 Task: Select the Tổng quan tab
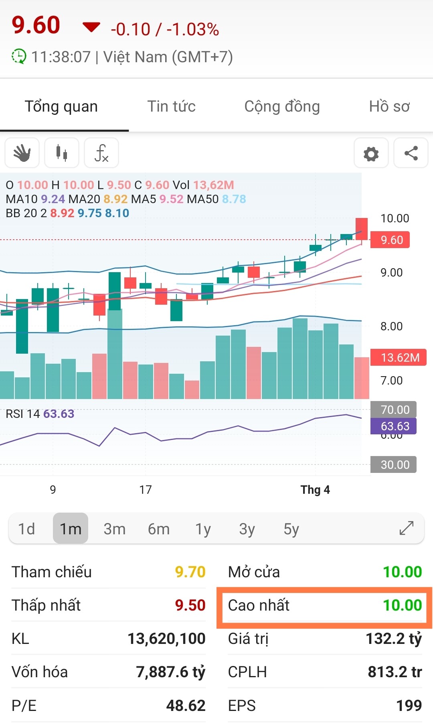point(61,106)
